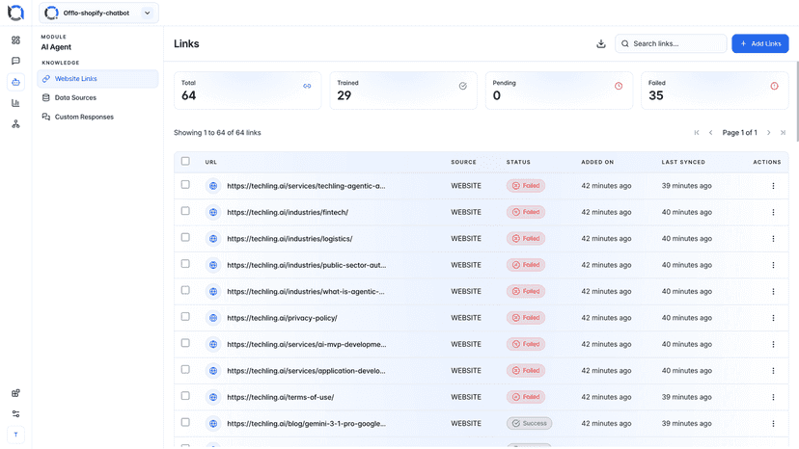Open actions menu for application-develo row
The image size is (799, 449).
(773, 371)
